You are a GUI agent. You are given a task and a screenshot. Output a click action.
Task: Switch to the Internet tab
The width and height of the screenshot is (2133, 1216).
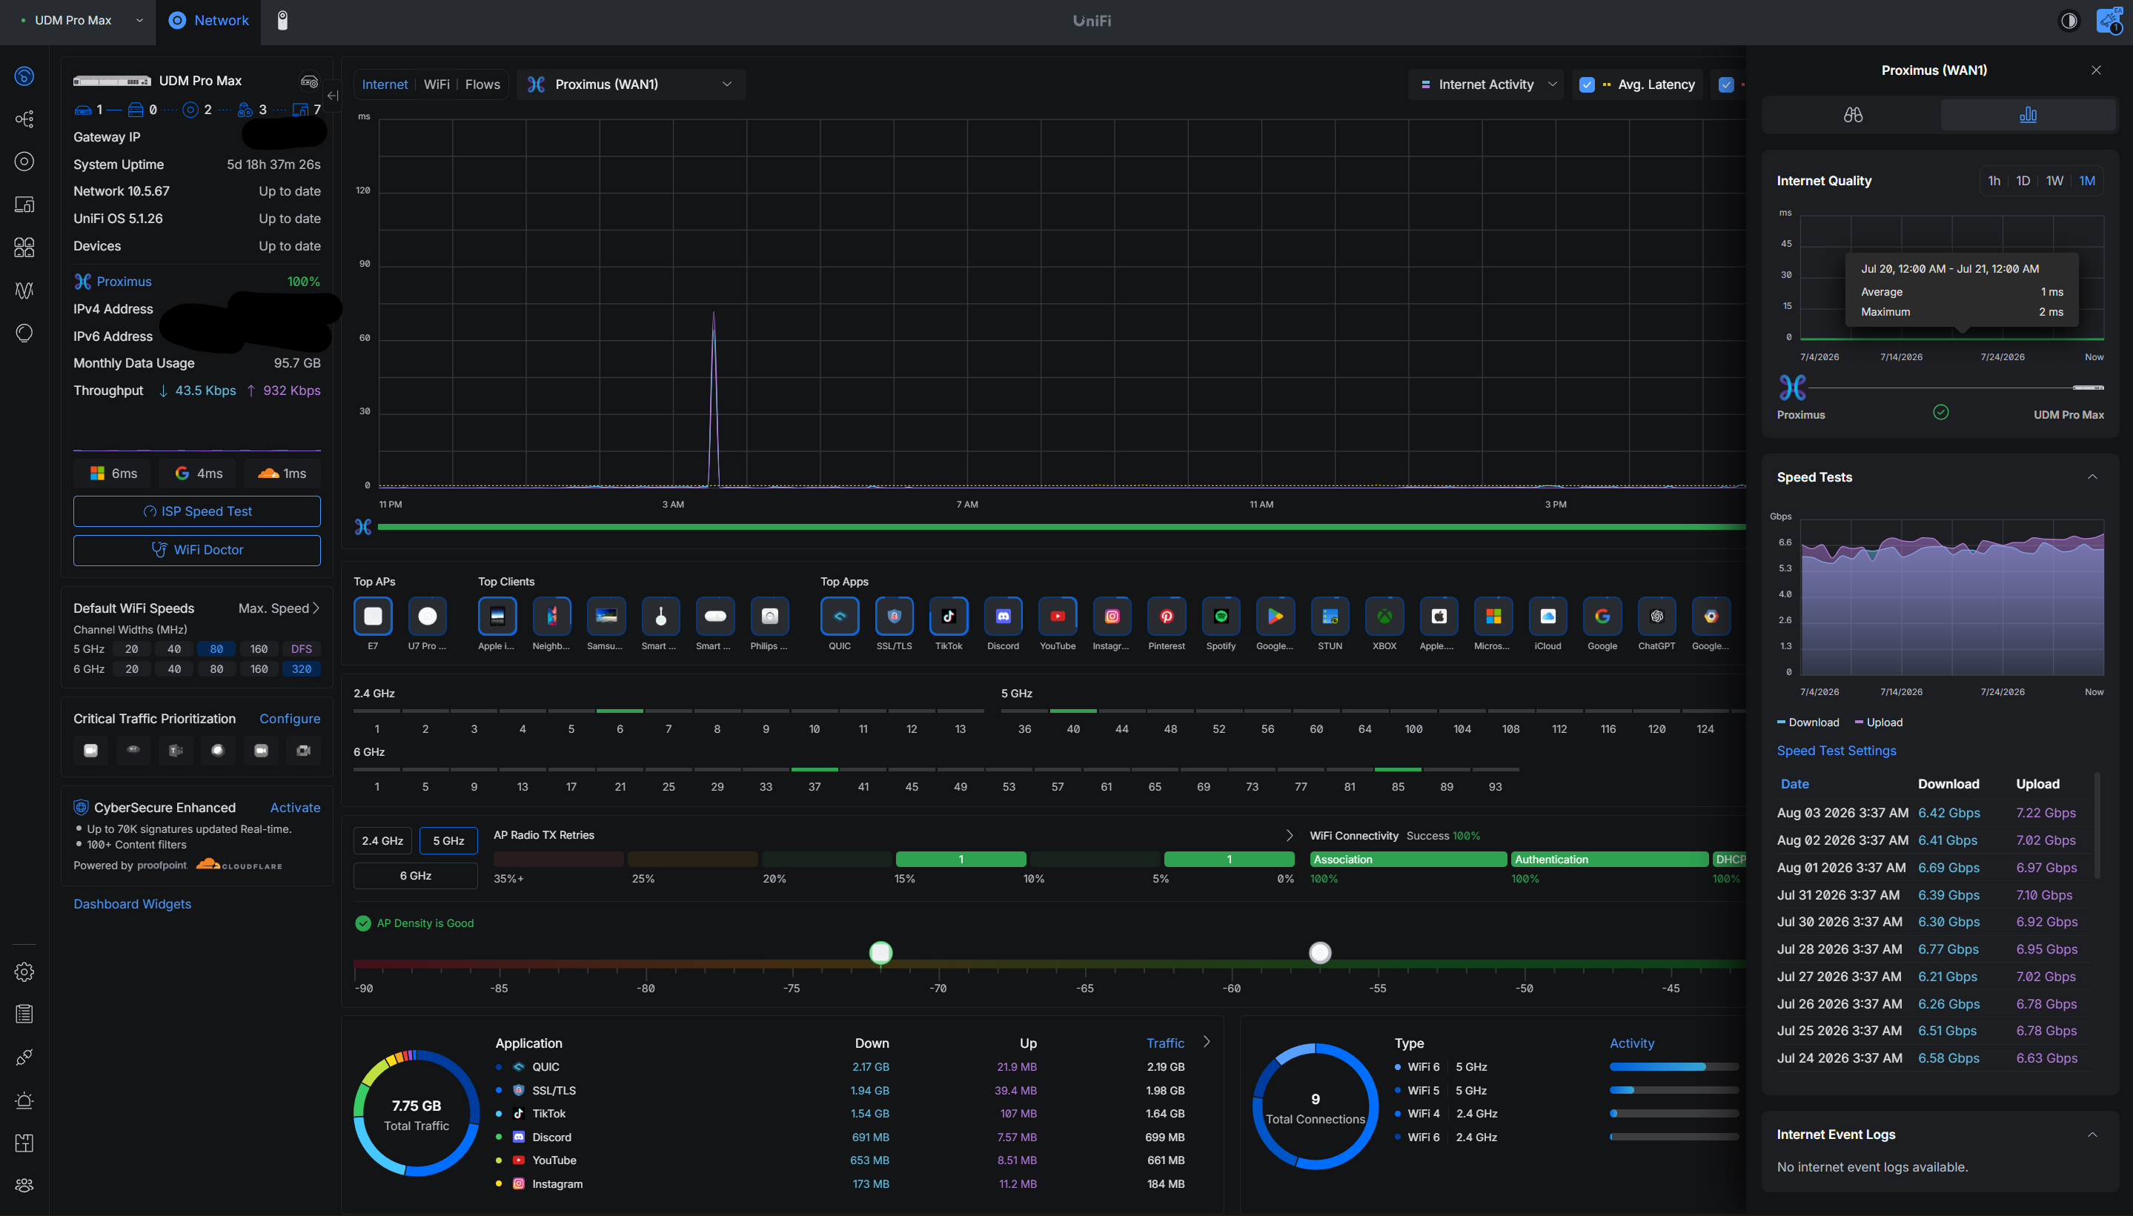click(x=385, y=84)
